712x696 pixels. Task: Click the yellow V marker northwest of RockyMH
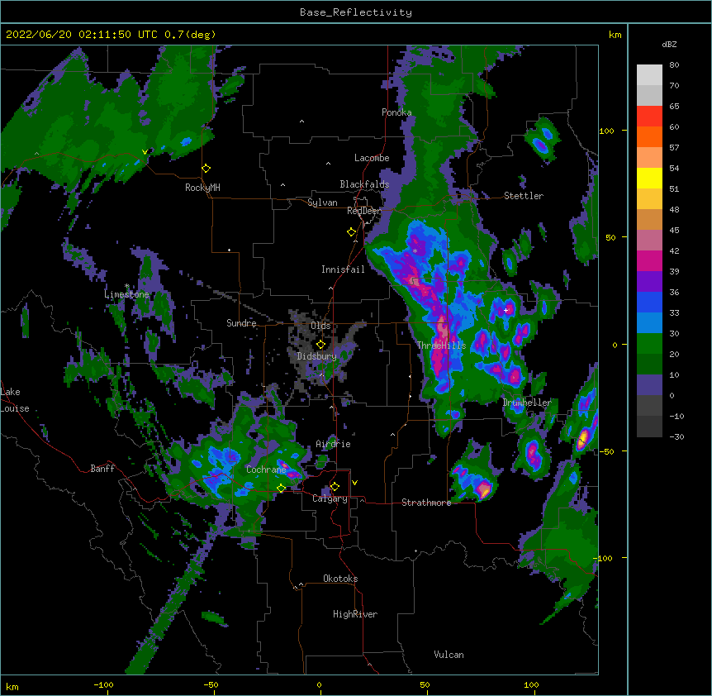145,152
